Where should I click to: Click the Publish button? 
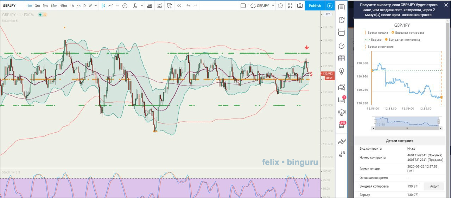tap(315, 6)
